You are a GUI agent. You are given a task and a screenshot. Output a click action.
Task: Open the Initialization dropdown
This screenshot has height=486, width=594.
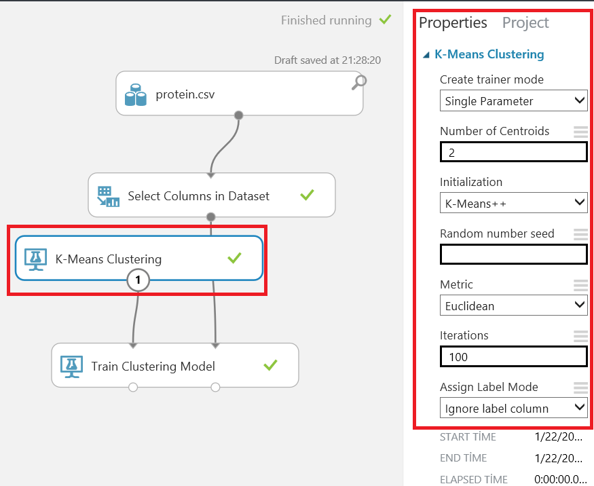[x=513, y=203]
